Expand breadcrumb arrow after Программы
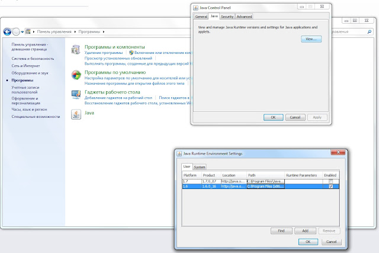The width and height of the screenshot is (379, 253). 104,31
